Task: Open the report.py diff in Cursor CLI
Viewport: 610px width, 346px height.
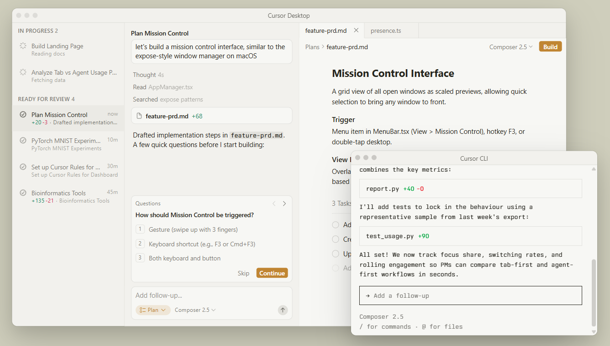Action: [x=470, y=188]
